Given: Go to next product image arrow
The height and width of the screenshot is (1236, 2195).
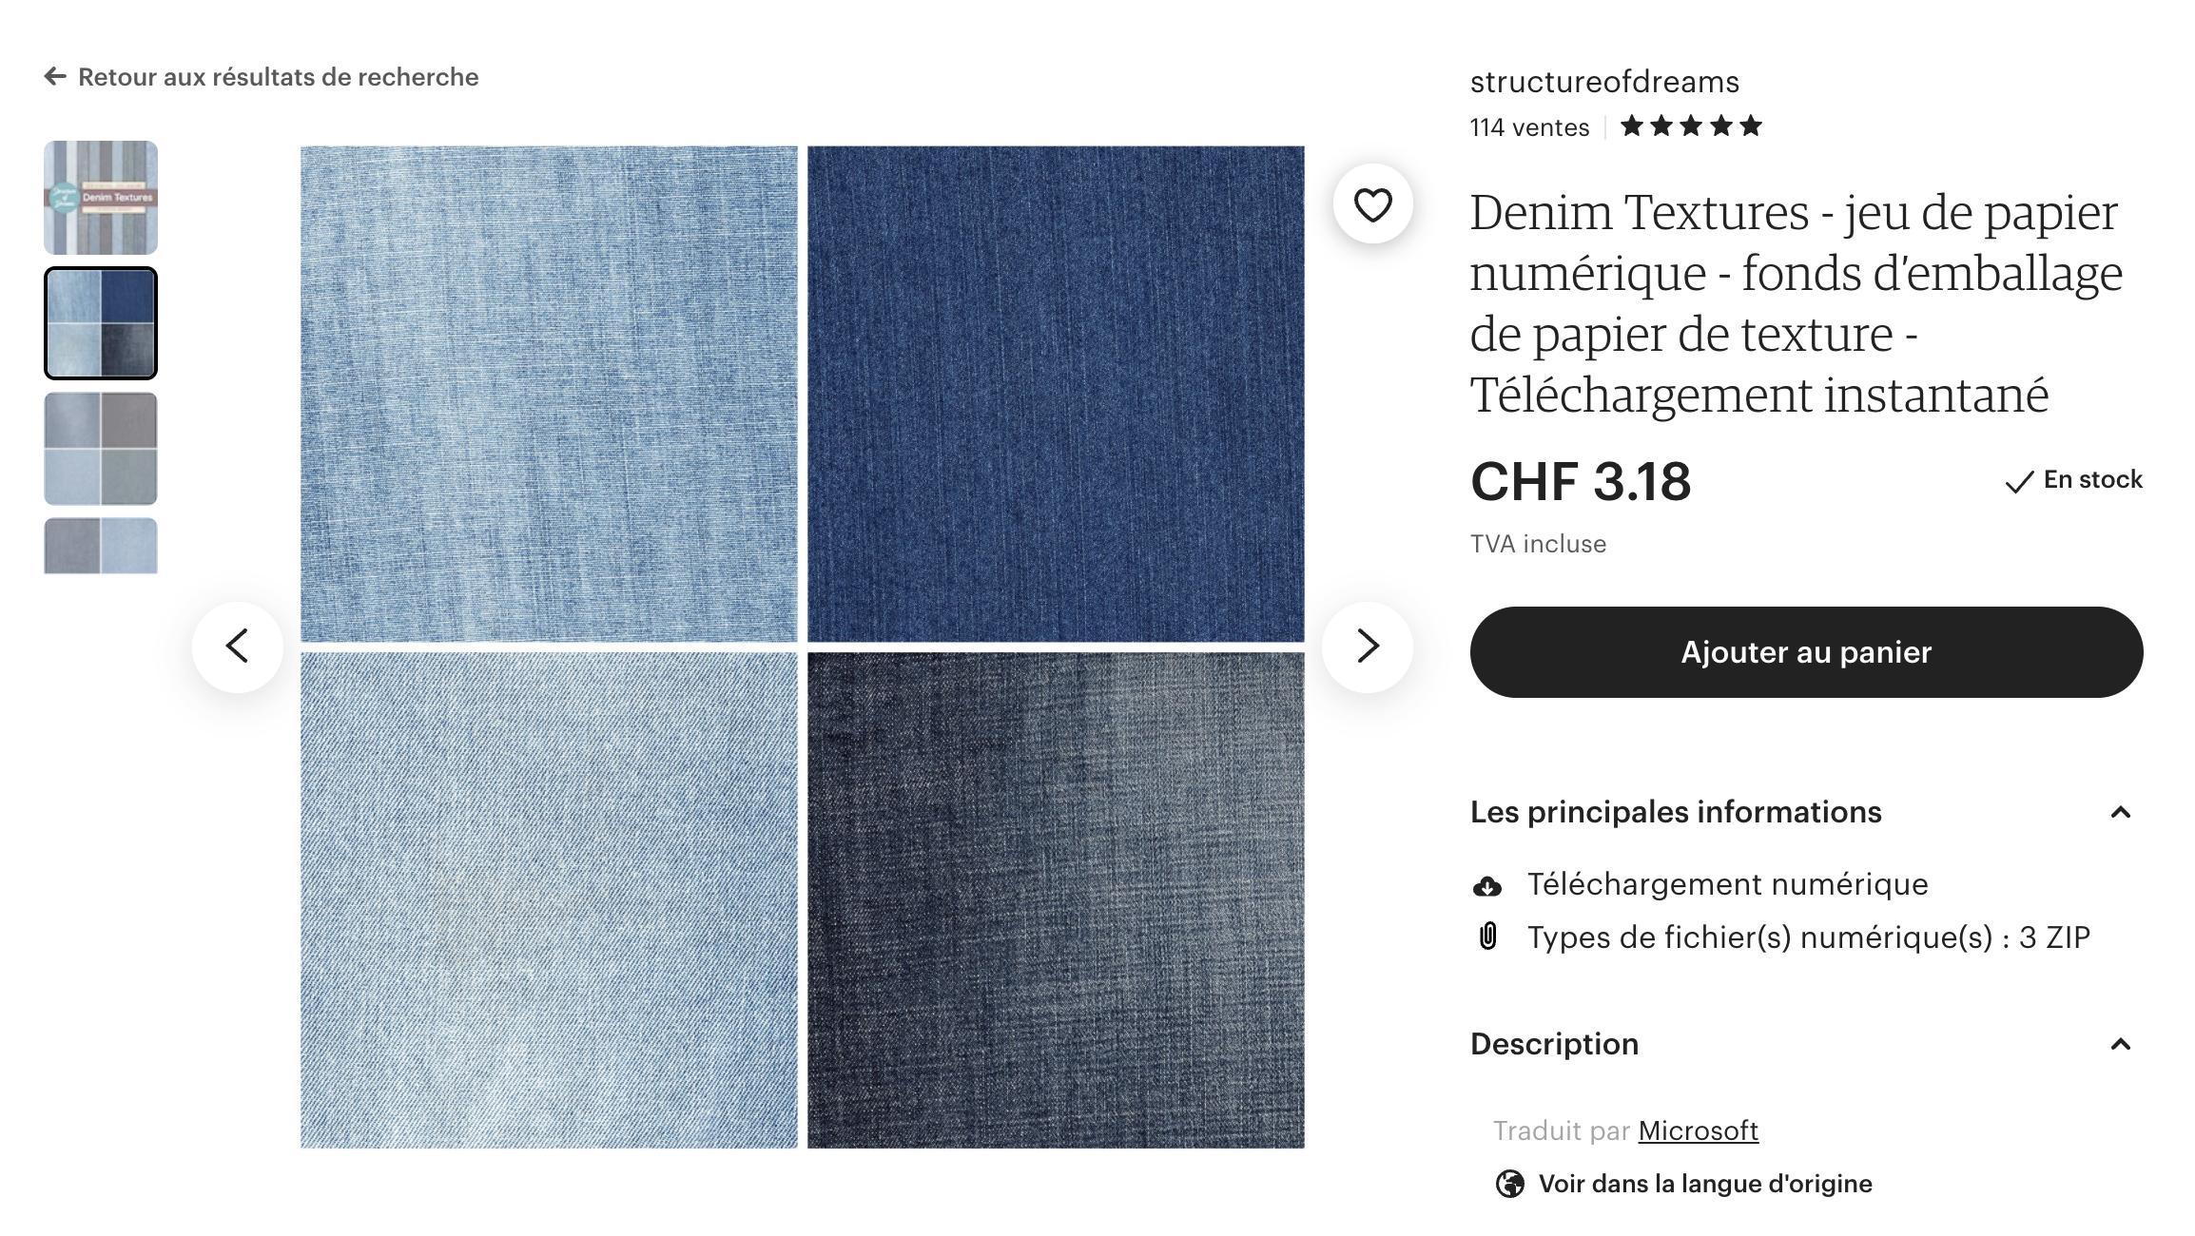Looking at the screenshot, I should click(1367, 647).
